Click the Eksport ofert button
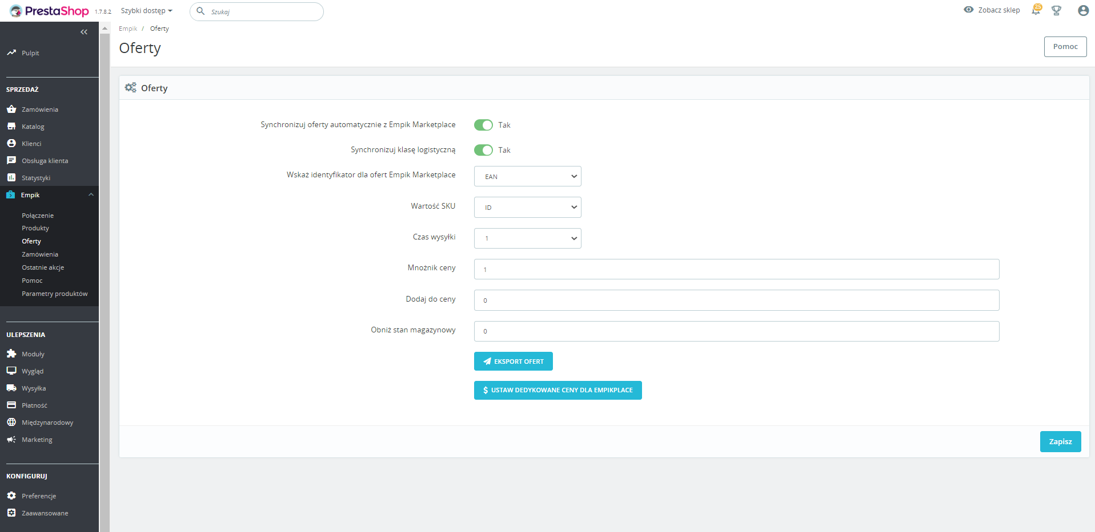The width and height of the screenshot is (1095, 532). click(513, 362)
